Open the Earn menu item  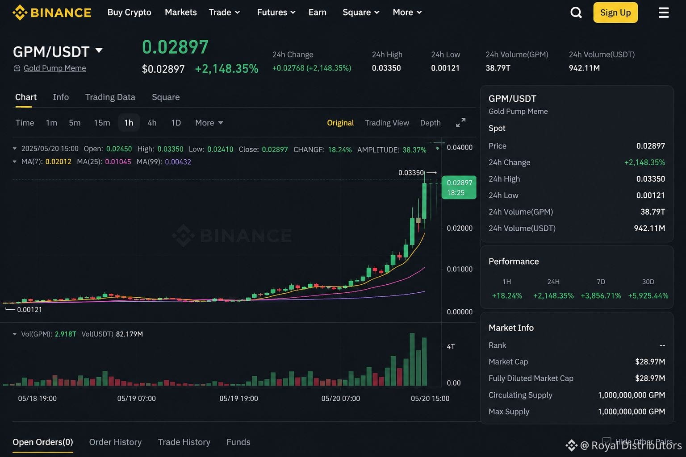point(318,12)
